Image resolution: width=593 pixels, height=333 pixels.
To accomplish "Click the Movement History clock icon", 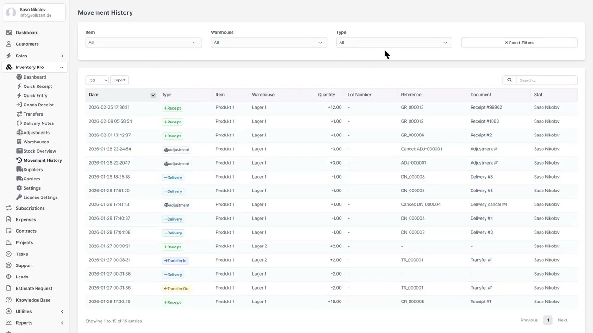I will (19, 160).
